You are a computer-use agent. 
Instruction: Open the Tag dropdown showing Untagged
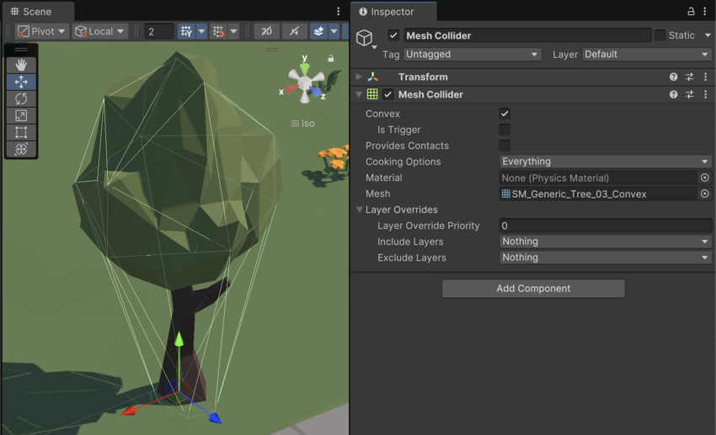[x=472, y=55]
